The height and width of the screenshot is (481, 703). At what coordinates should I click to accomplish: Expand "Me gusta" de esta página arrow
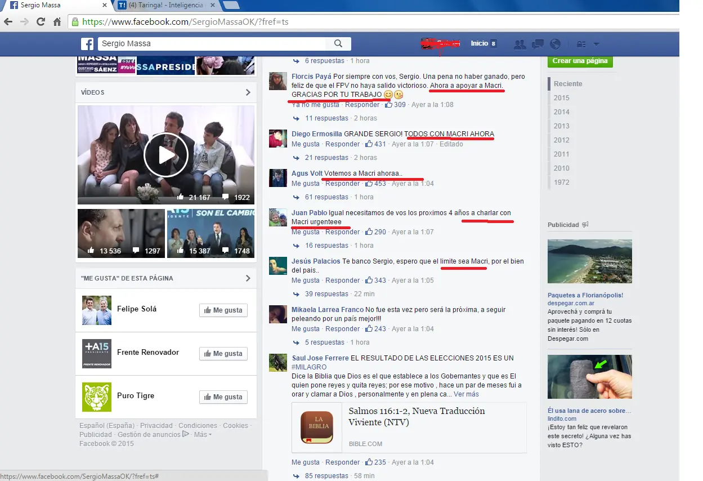248,278
